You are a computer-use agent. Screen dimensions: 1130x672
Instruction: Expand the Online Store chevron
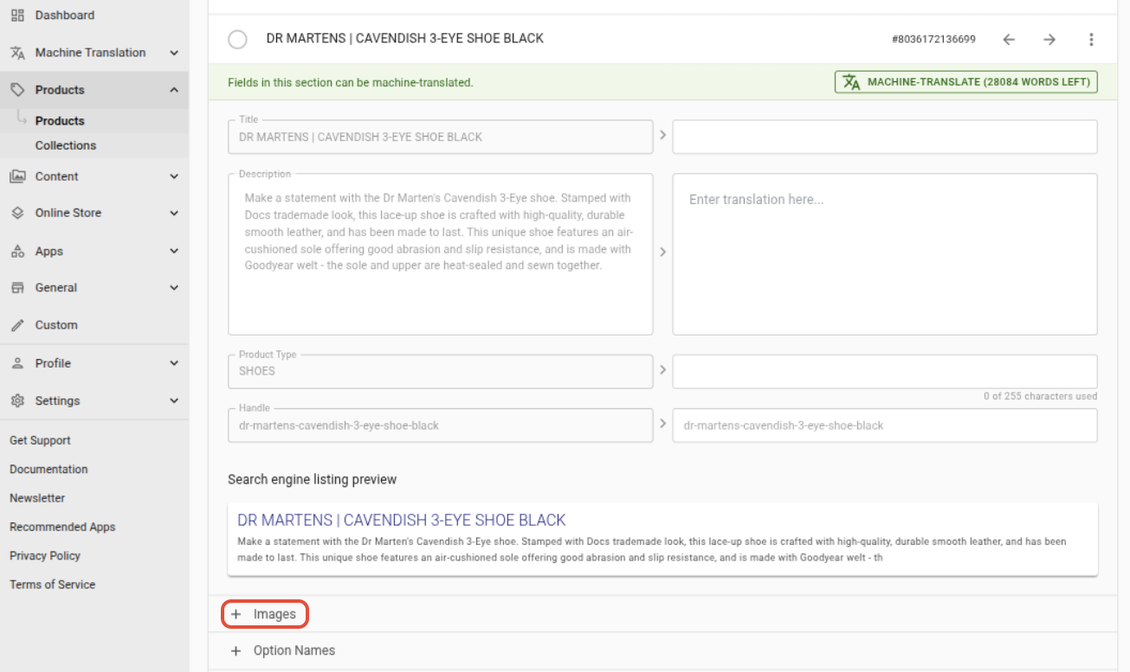174,213
